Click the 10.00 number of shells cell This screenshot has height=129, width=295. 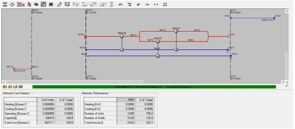pos(126,118)
